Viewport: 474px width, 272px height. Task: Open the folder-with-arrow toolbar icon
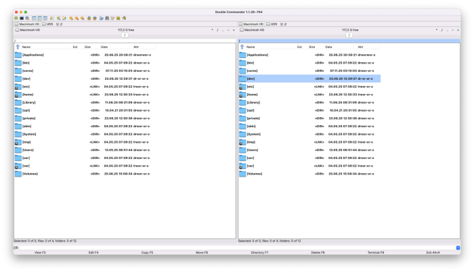102,18
